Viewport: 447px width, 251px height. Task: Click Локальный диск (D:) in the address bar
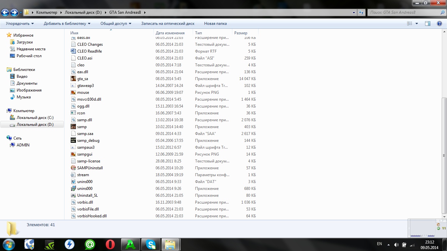click(83, 12)
